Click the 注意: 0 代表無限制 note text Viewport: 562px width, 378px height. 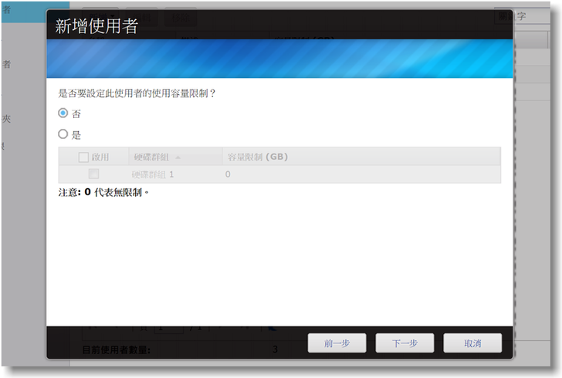point(103,192)
